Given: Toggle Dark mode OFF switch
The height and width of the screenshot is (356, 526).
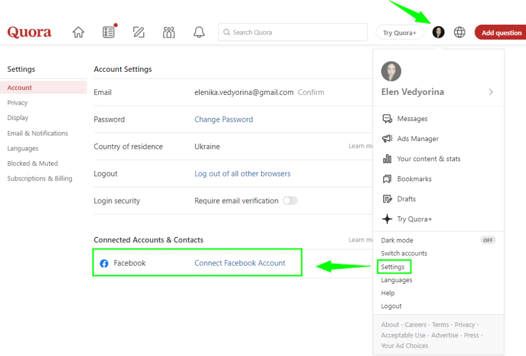Looking at the screenshot, I should tap(488, 240).
